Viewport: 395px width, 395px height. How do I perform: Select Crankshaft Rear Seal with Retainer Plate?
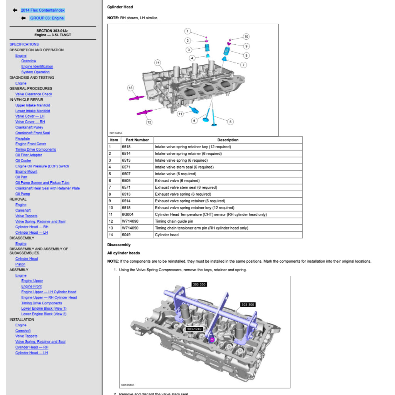47,188
